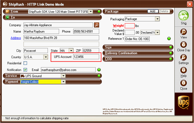Click the UPS Ground truck icon
This screenshot has width=194, height=123.
(22, 76)
